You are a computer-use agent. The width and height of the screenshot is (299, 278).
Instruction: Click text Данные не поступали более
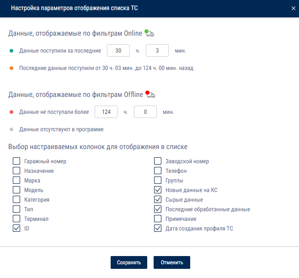54,112
